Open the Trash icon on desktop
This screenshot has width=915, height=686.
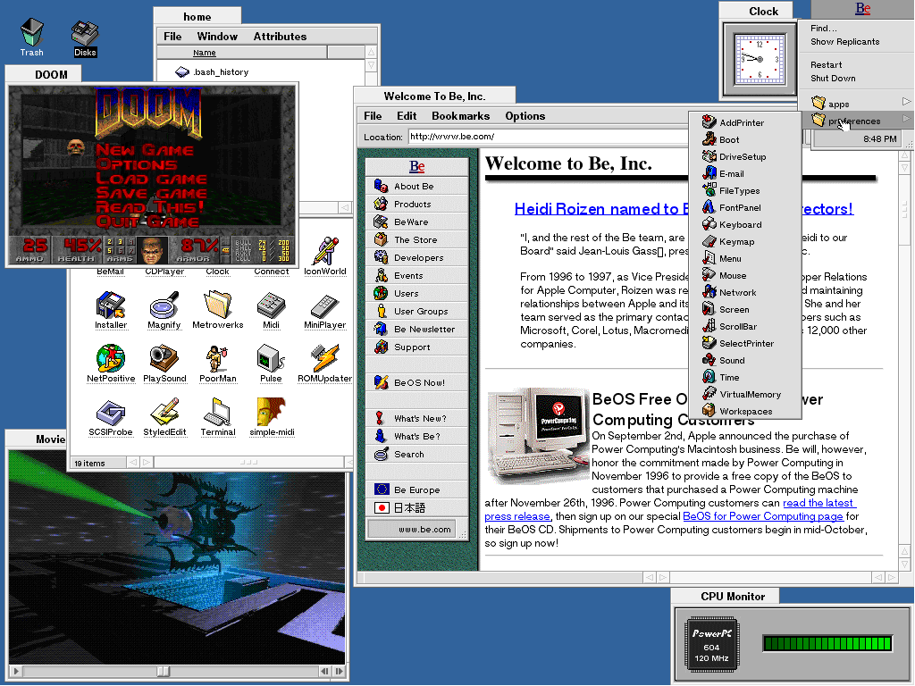click(31, 38)
